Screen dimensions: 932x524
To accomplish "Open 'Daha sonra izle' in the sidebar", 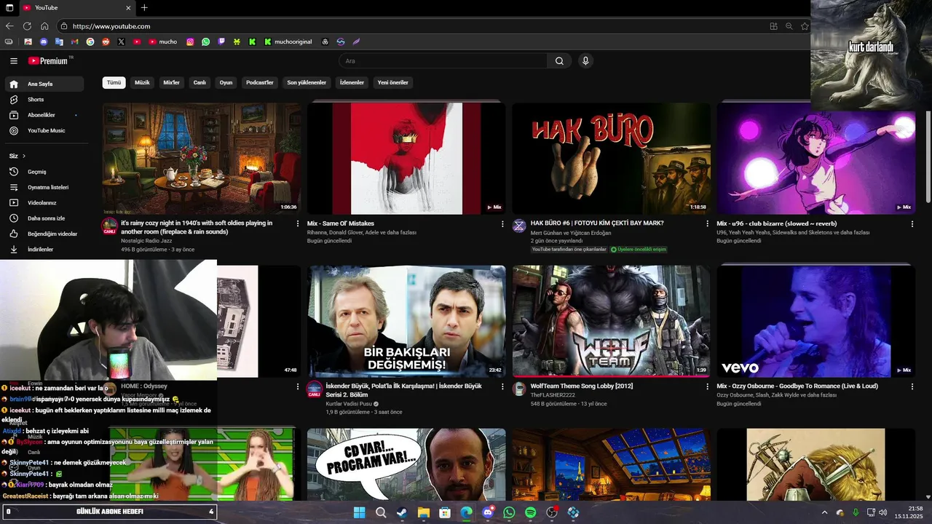I will tap(44, 218).
